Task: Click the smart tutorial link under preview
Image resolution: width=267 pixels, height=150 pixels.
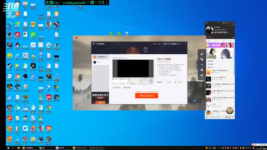Action: pyautogui.click(x=116, y=88)
